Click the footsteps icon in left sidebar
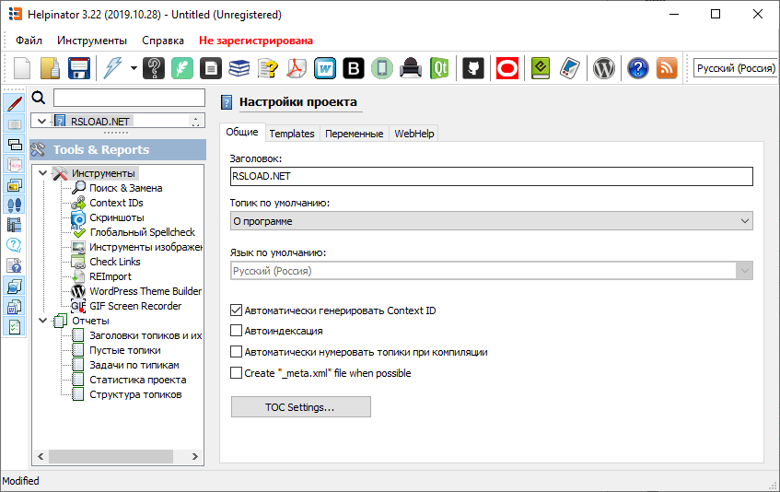The height and width of the screenshot is (492, 780). 15,205
